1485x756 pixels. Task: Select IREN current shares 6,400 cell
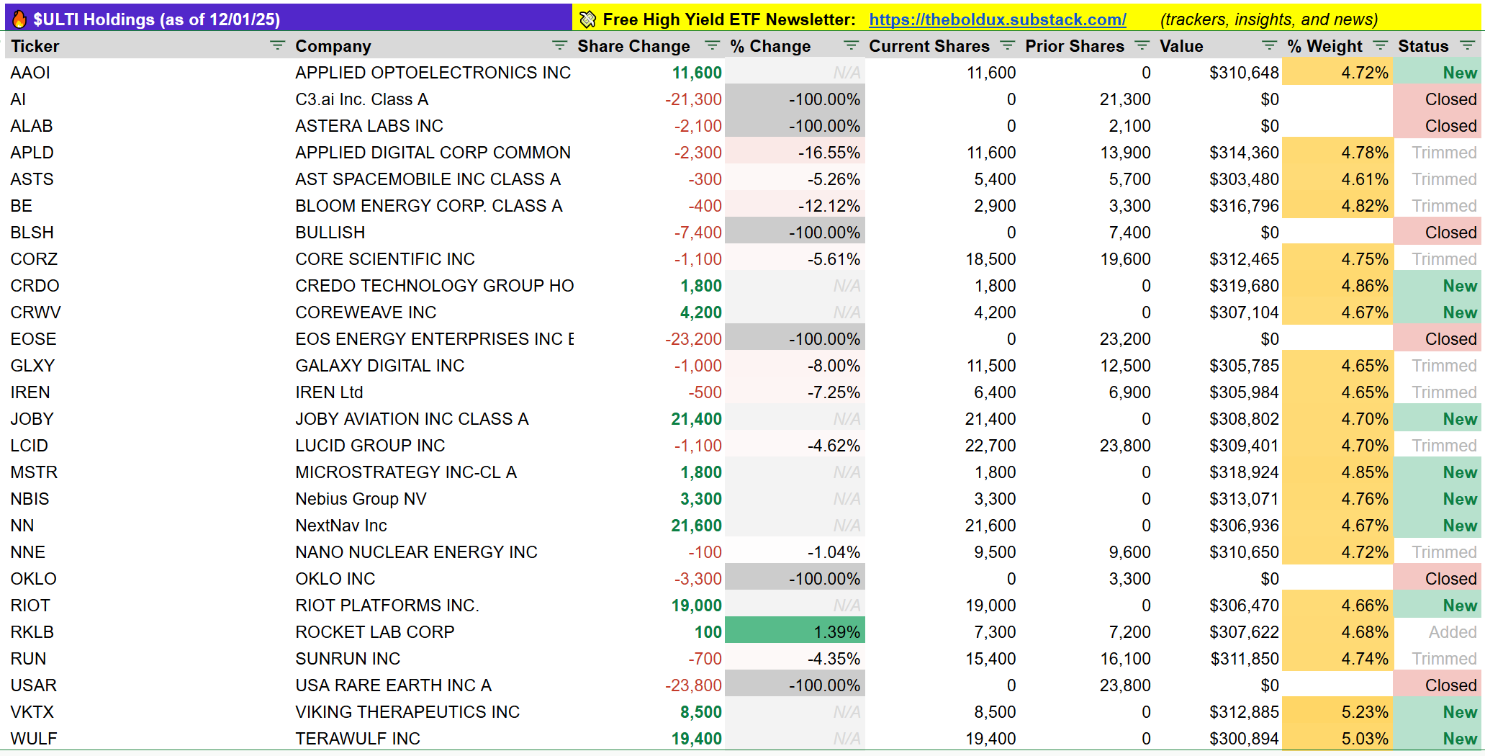click(942, 392)
